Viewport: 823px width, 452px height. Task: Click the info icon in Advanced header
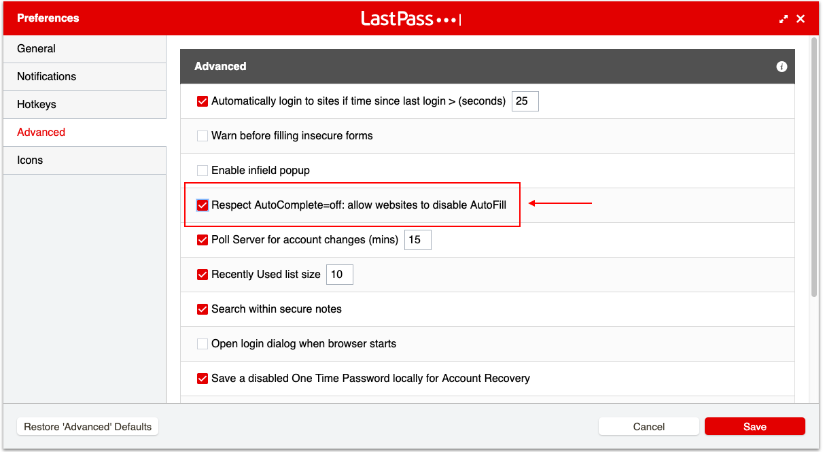(781, 67)
